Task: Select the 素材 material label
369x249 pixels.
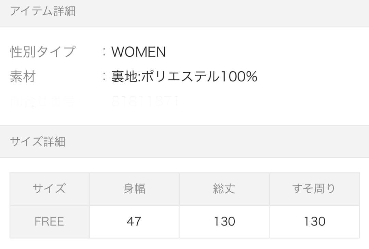Action: 23,77
